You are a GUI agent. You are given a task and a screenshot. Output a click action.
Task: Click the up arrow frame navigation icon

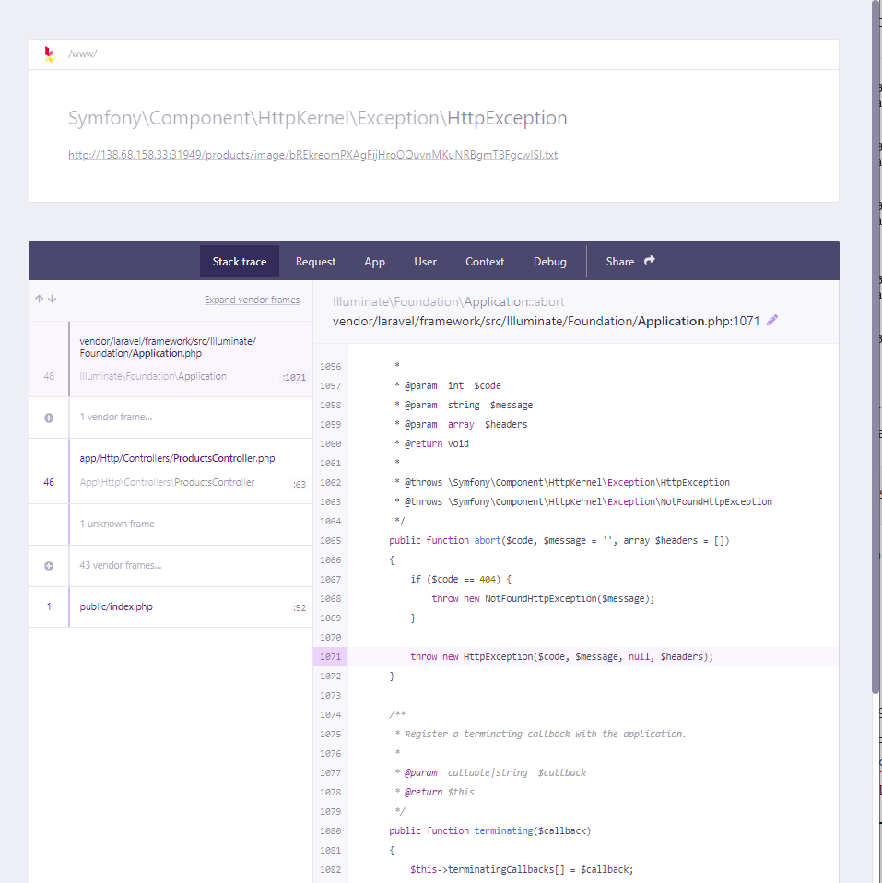39,299
